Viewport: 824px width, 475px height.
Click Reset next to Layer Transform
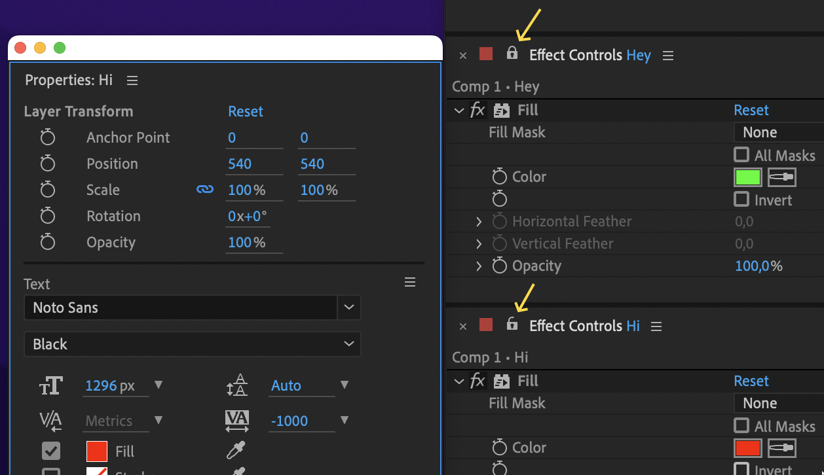pos(245,111)
